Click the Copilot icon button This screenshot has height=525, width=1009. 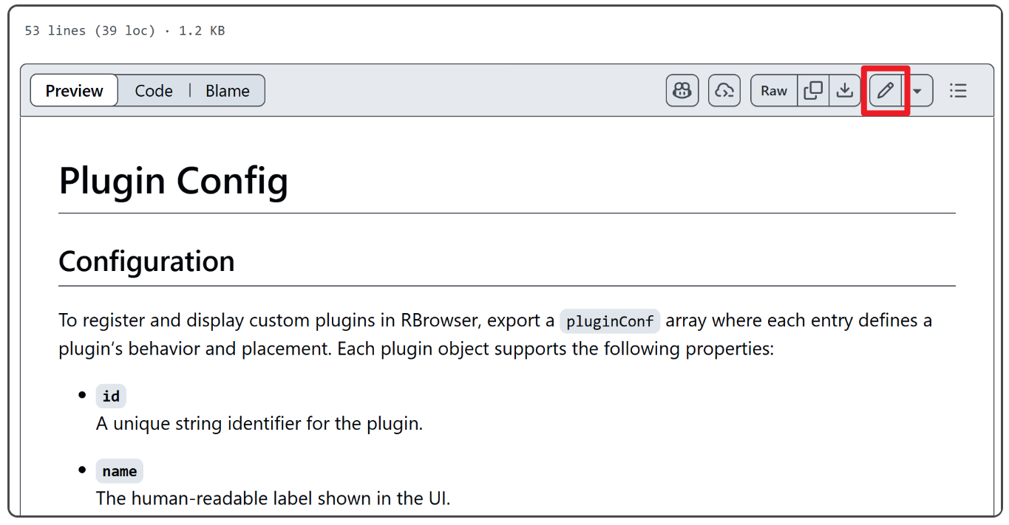pyautogui.click(x=682, y=91)
